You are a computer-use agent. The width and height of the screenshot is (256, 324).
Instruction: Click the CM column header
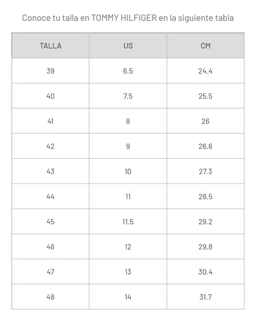click(x=206, y=45)
